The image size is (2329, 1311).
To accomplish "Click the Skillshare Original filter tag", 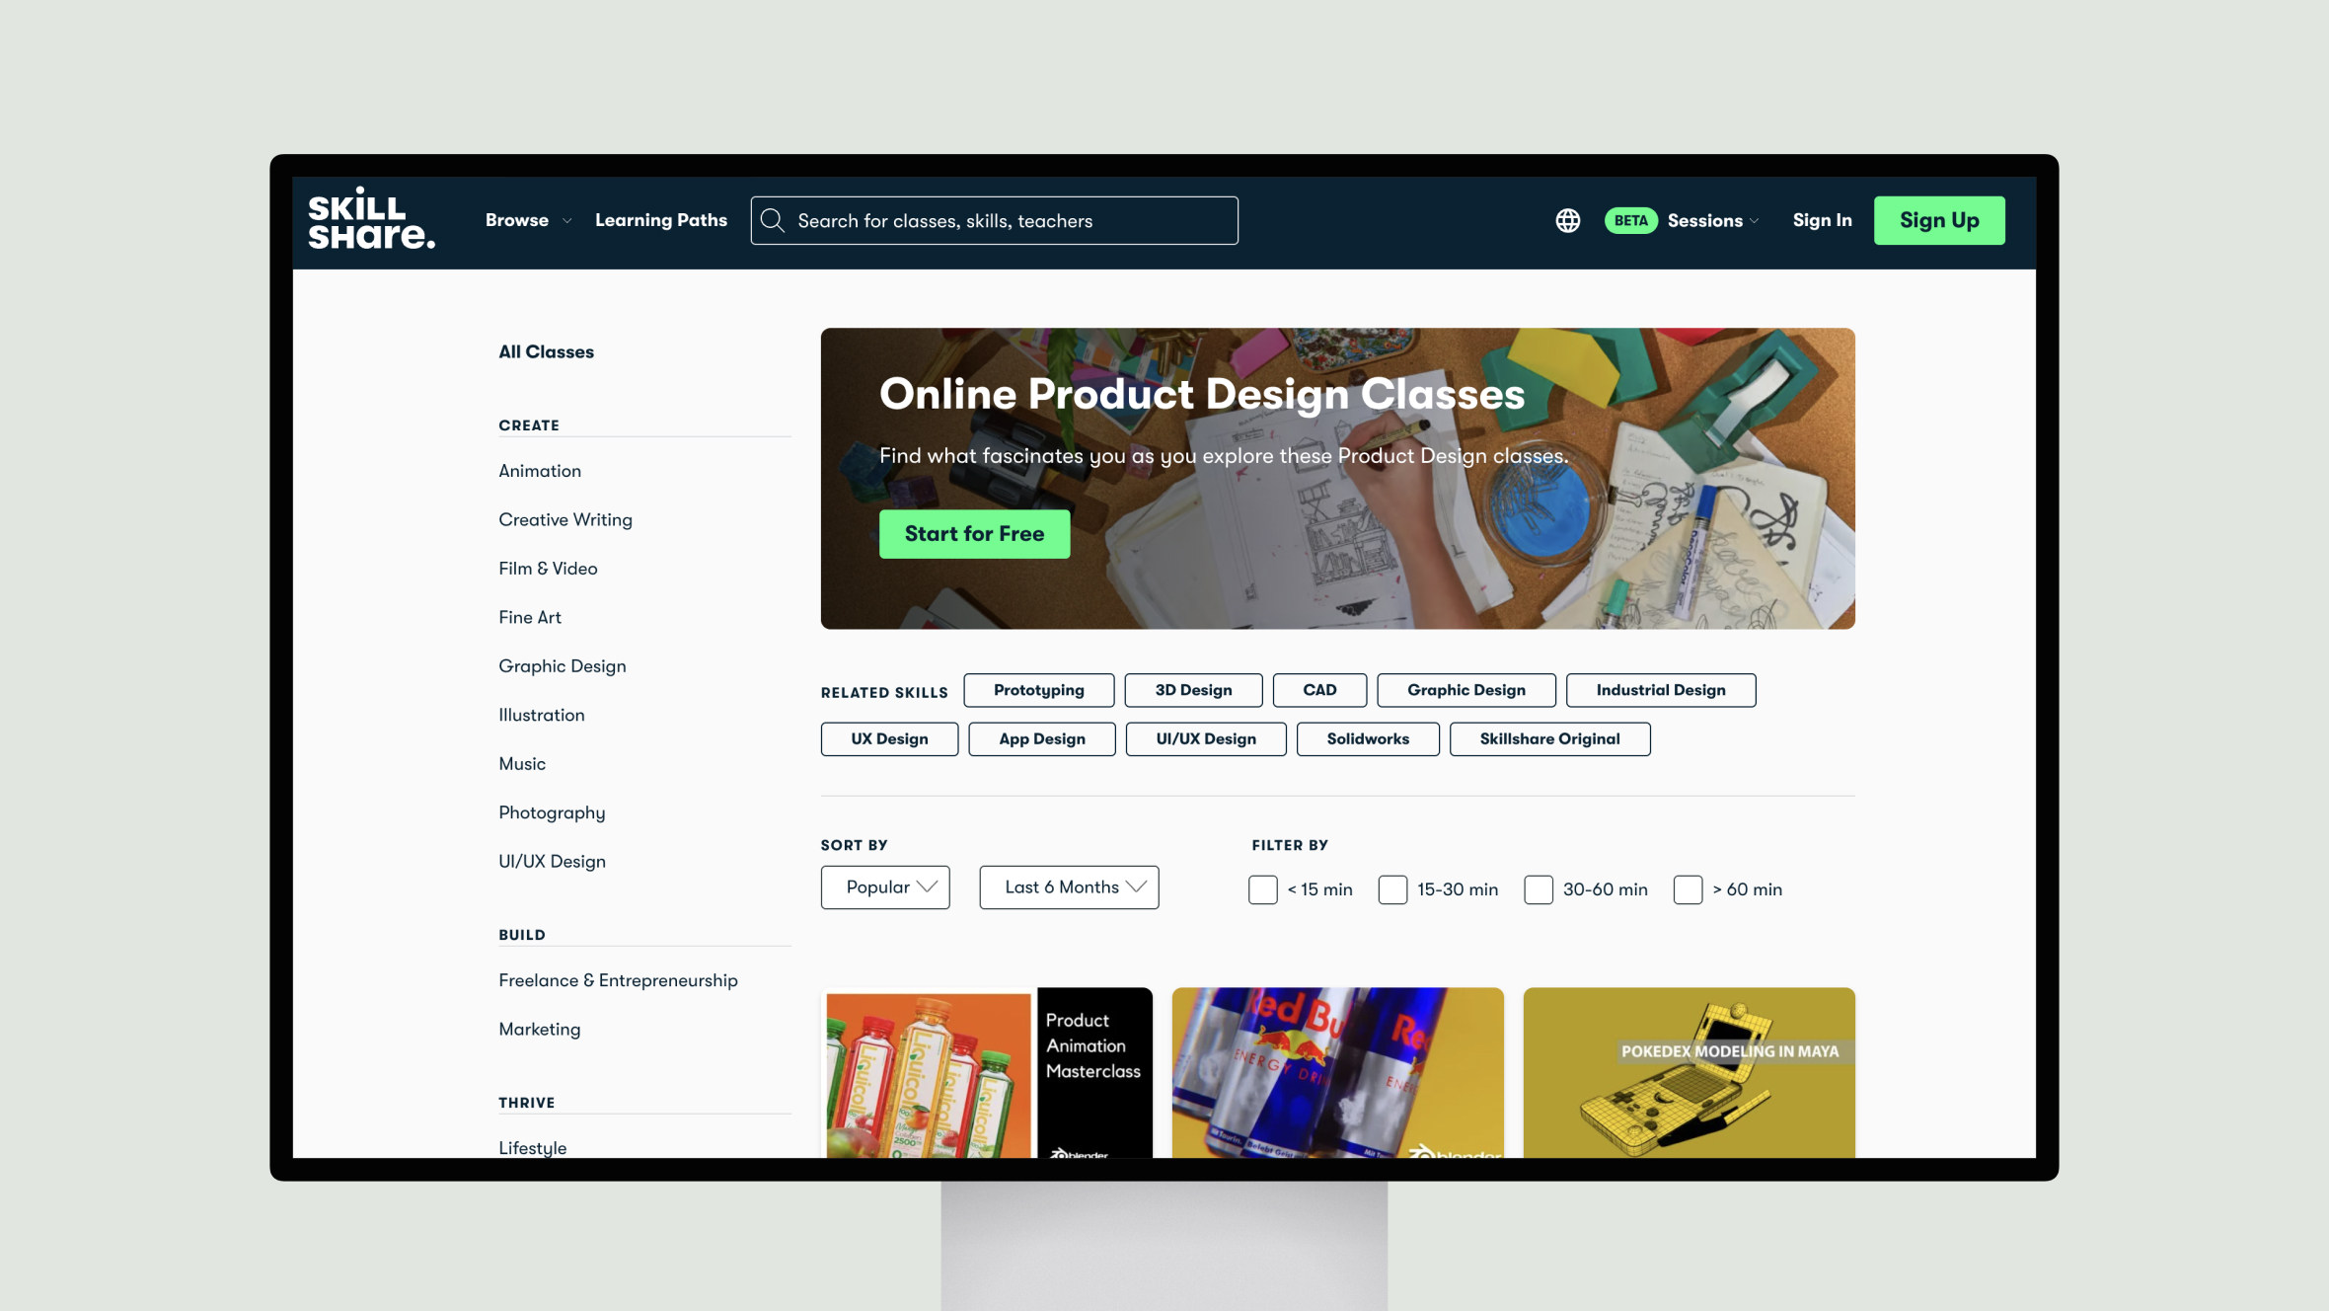I will [x=1550, y=738].
